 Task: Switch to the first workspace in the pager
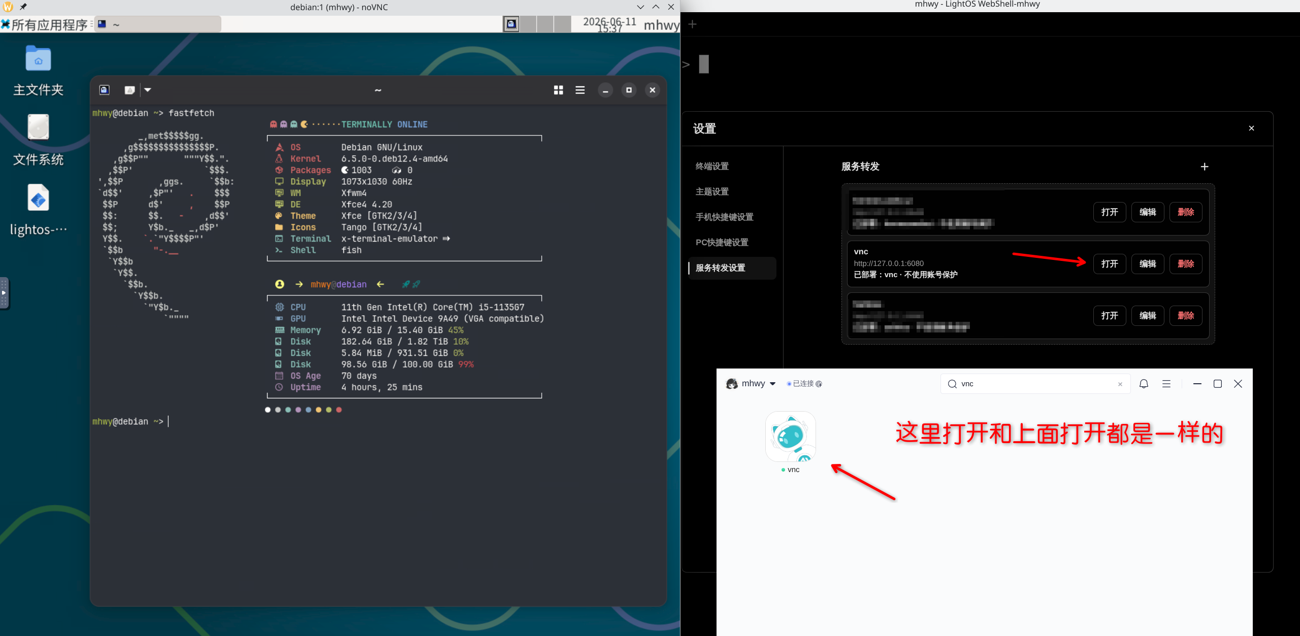[511, 24]
